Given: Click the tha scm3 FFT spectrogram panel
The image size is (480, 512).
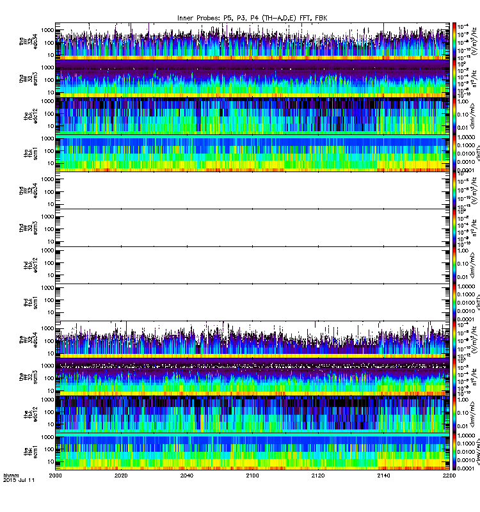Looking at the screenshot, I should tap(252, 79).
